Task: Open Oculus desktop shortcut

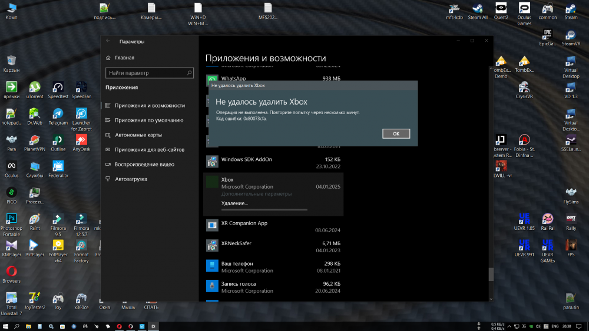Action: click(x=11, y=169)
